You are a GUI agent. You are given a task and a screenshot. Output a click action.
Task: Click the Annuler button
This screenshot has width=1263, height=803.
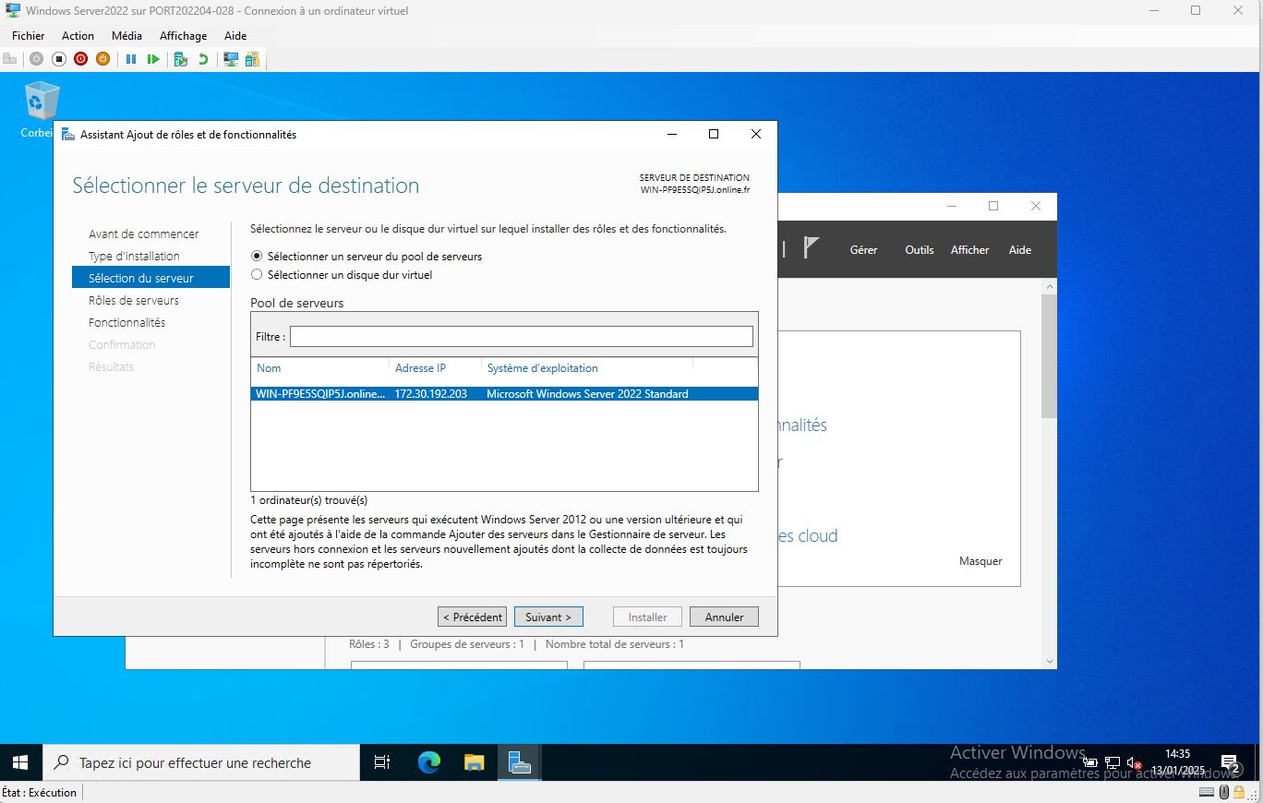click(x=724, y=617)
